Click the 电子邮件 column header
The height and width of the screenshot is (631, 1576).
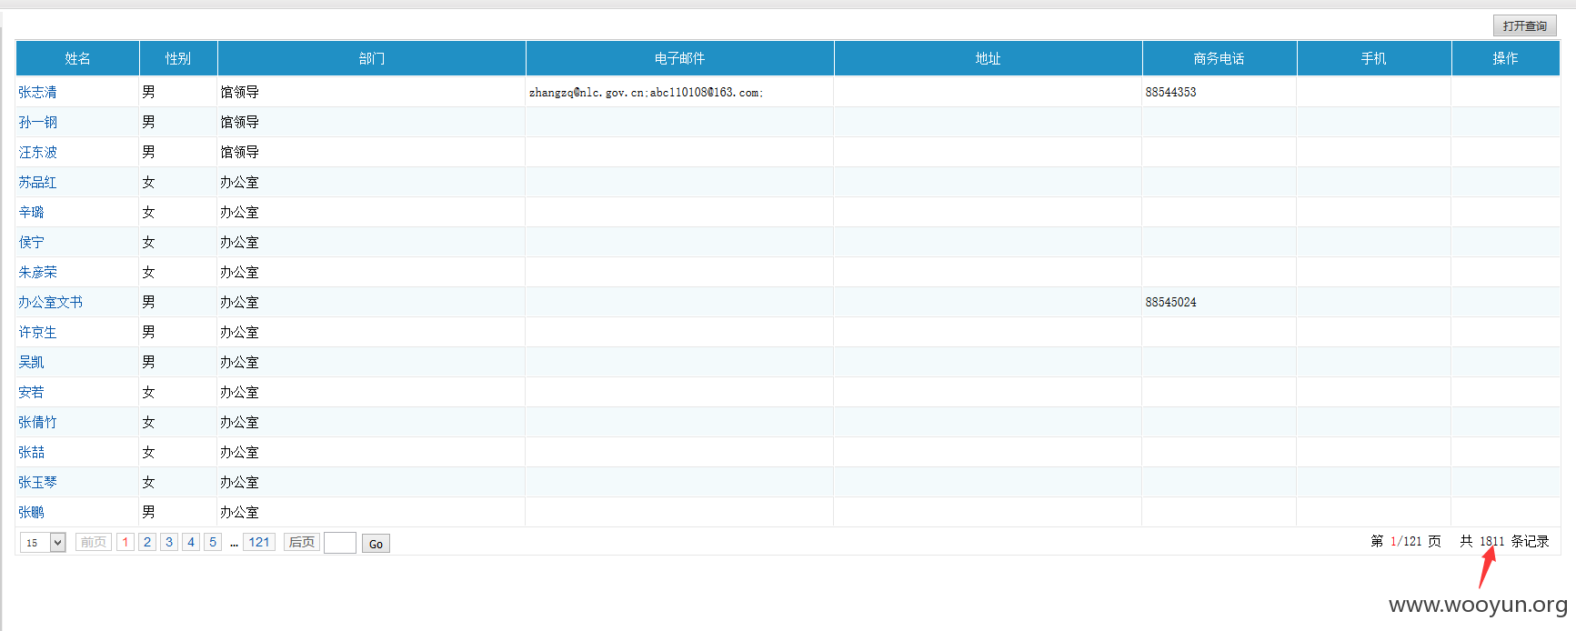pyautogui.click(x=679, y=58)
